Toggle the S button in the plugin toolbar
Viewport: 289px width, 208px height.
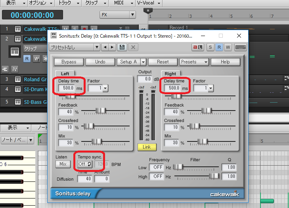coord(210,47)
